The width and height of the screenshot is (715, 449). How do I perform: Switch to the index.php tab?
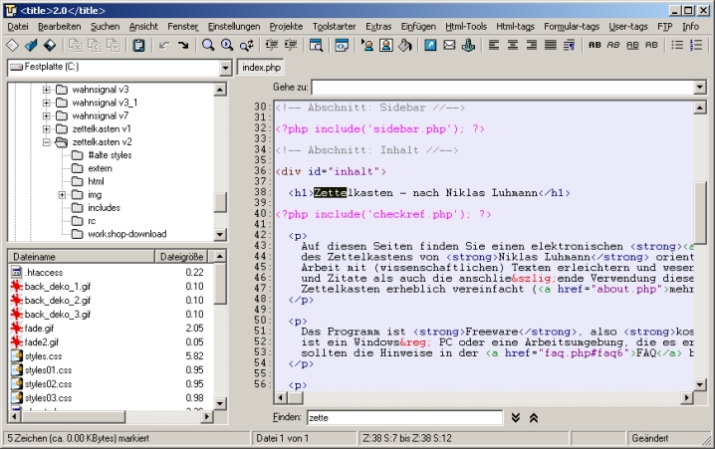pyautogui.click(x=261, y=68)
